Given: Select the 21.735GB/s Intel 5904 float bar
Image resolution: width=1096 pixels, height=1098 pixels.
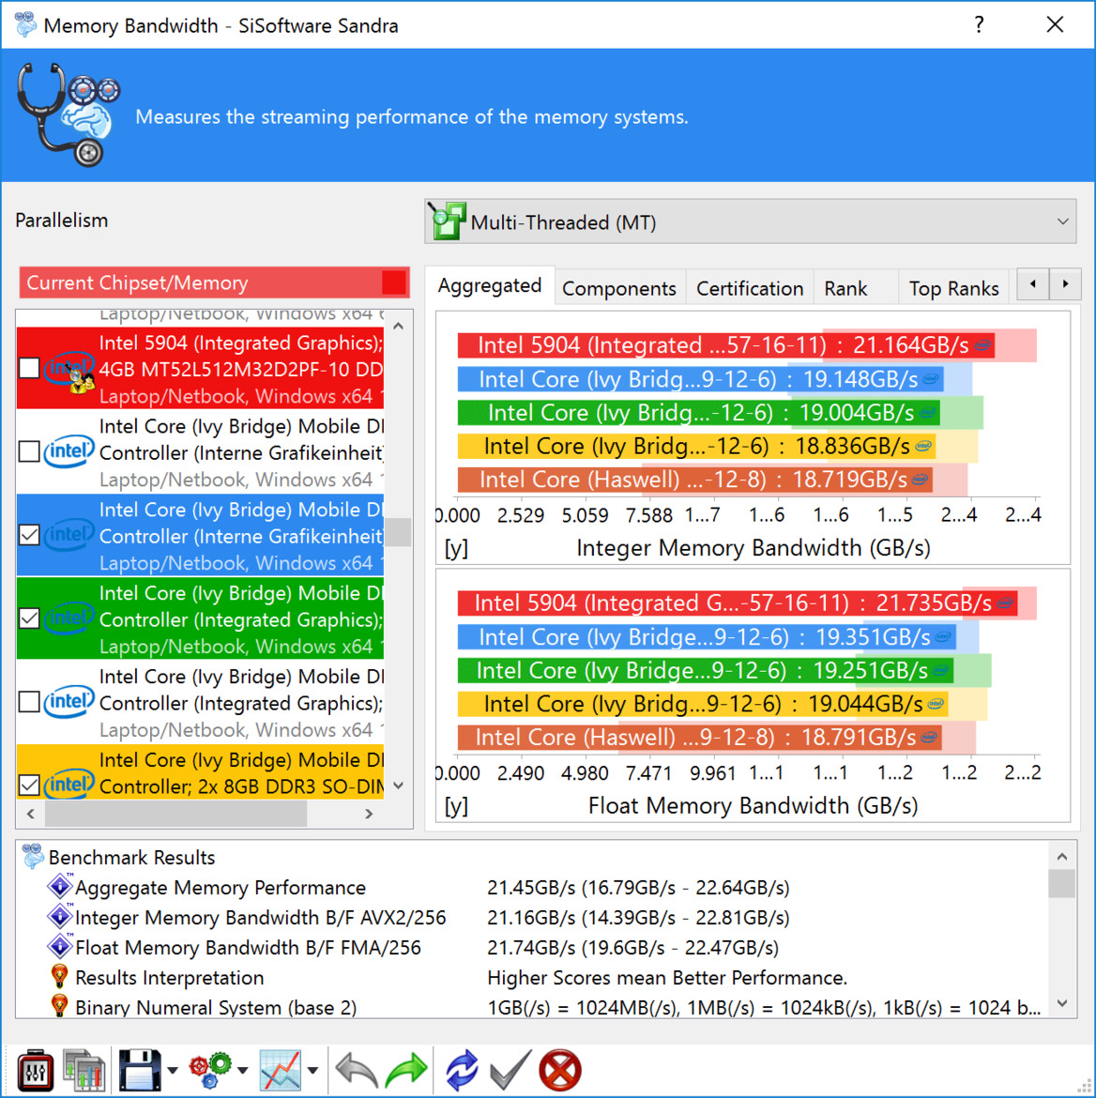Looking at the screenshot, I should (x=738, y=602).
